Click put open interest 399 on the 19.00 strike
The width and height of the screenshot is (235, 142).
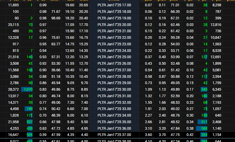pos(218,18)
